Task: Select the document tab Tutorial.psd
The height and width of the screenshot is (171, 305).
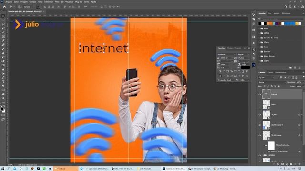Action: tap(25, 11)
